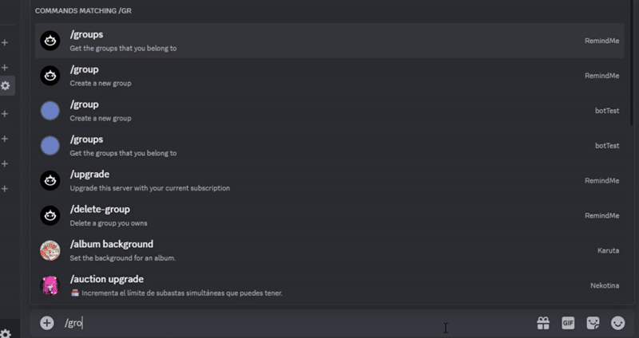This screenshot has height=338, width=639.
Task: Click the Karuta bot avatar
Action: click(x=50, y=250)
